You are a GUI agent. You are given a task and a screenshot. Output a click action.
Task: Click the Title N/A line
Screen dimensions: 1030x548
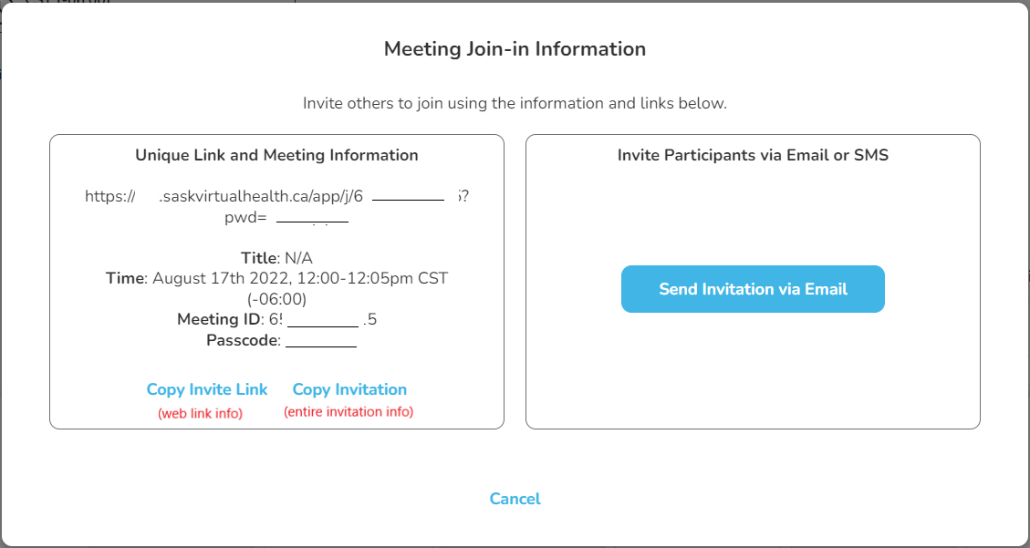pyautogui.click(x=276, y=258)
